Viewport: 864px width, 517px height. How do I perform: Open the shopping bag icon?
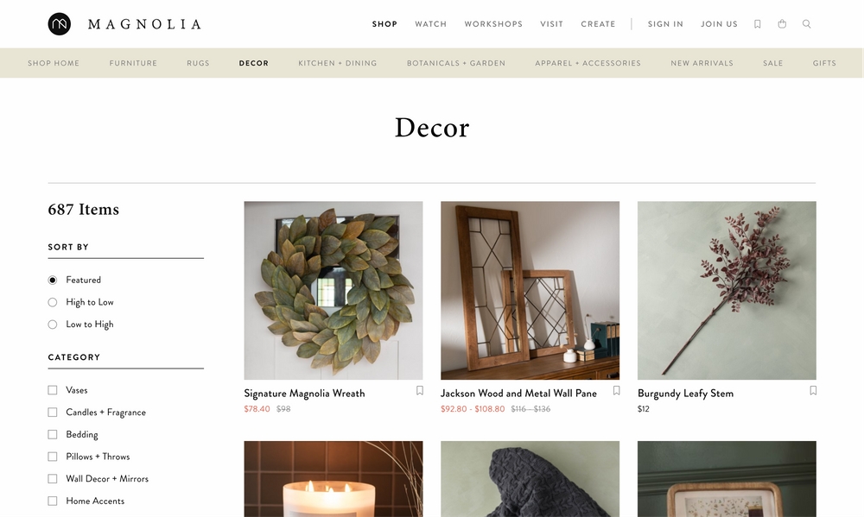[x=782, y=23]
